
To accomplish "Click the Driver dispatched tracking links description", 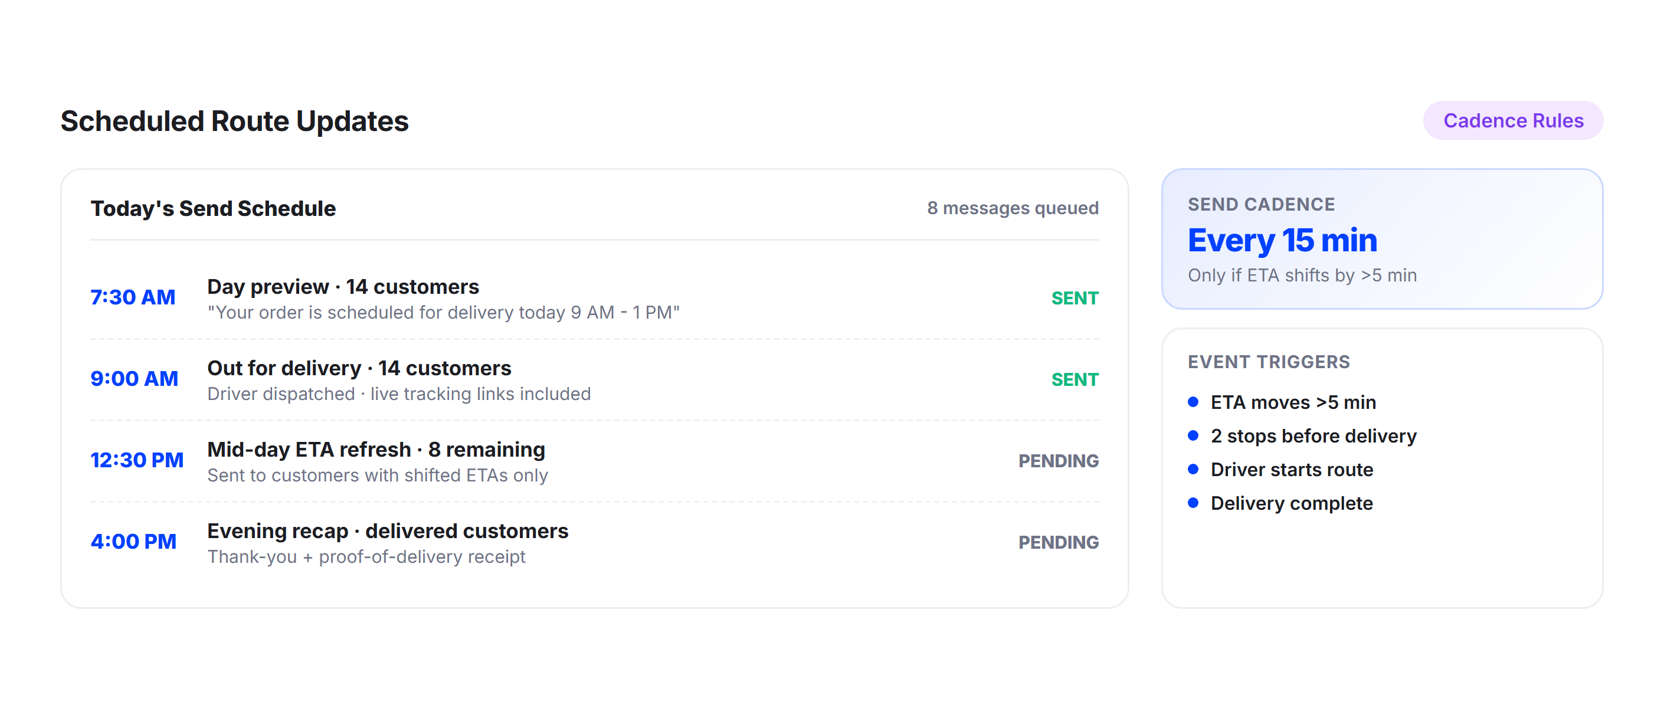I will coord(399,394).
